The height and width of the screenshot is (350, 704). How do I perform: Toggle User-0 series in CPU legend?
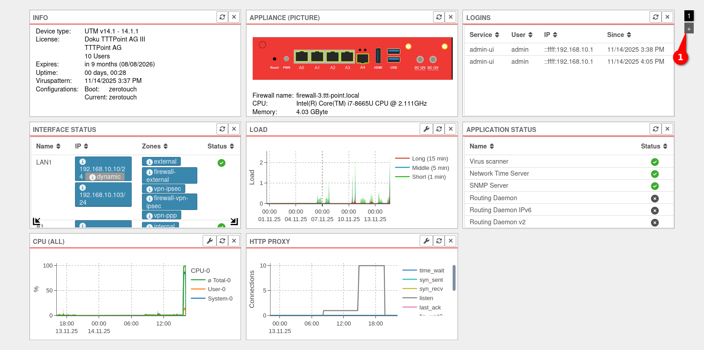click(x=216, y=289)
